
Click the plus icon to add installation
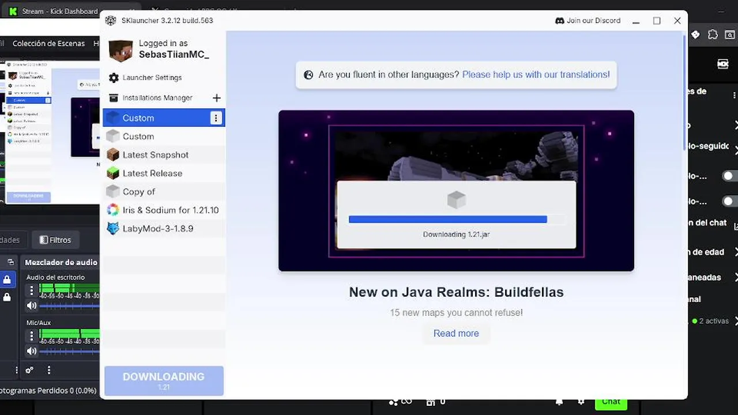coord(216,98)
